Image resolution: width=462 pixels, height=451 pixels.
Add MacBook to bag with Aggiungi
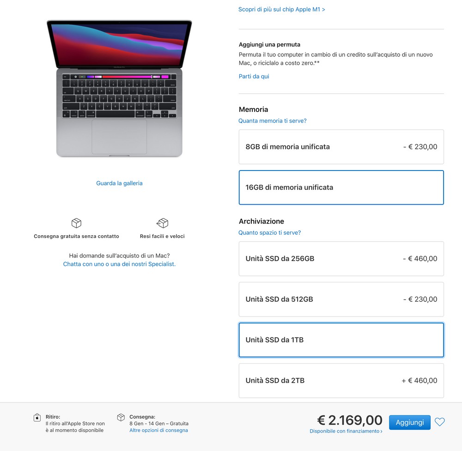pyautogui.click(x=409, y=422)
